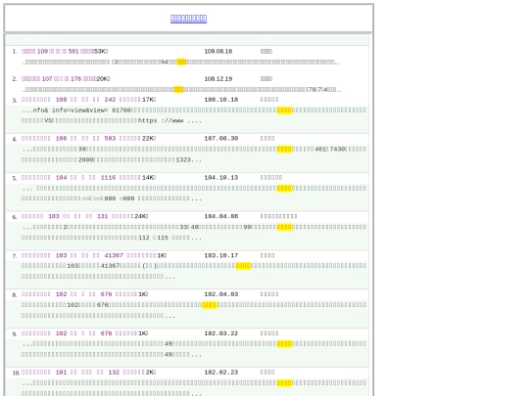Select the date 104.04.08 in result 6
This screenshot has width=529, height=396.
tap(221, 216)
